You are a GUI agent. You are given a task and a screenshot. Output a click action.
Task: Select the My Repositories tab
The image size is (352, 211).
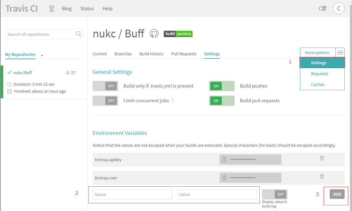point(20,55)
